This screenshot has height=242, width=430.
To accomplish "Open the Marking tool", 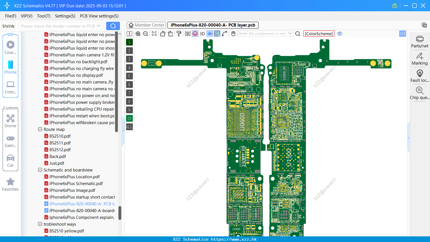I will 420,59.
